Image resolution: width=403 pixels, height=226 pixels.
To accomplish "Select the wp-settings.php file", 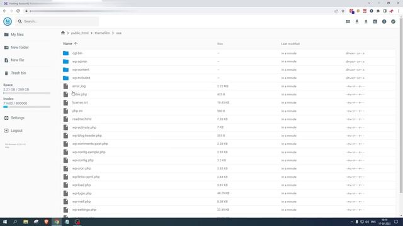I will point(228,210).
